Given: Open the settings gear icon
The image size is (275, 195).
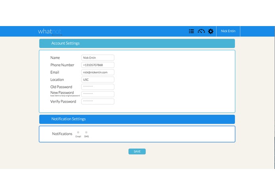Looking at the screenshot, I should coord(211,31).
